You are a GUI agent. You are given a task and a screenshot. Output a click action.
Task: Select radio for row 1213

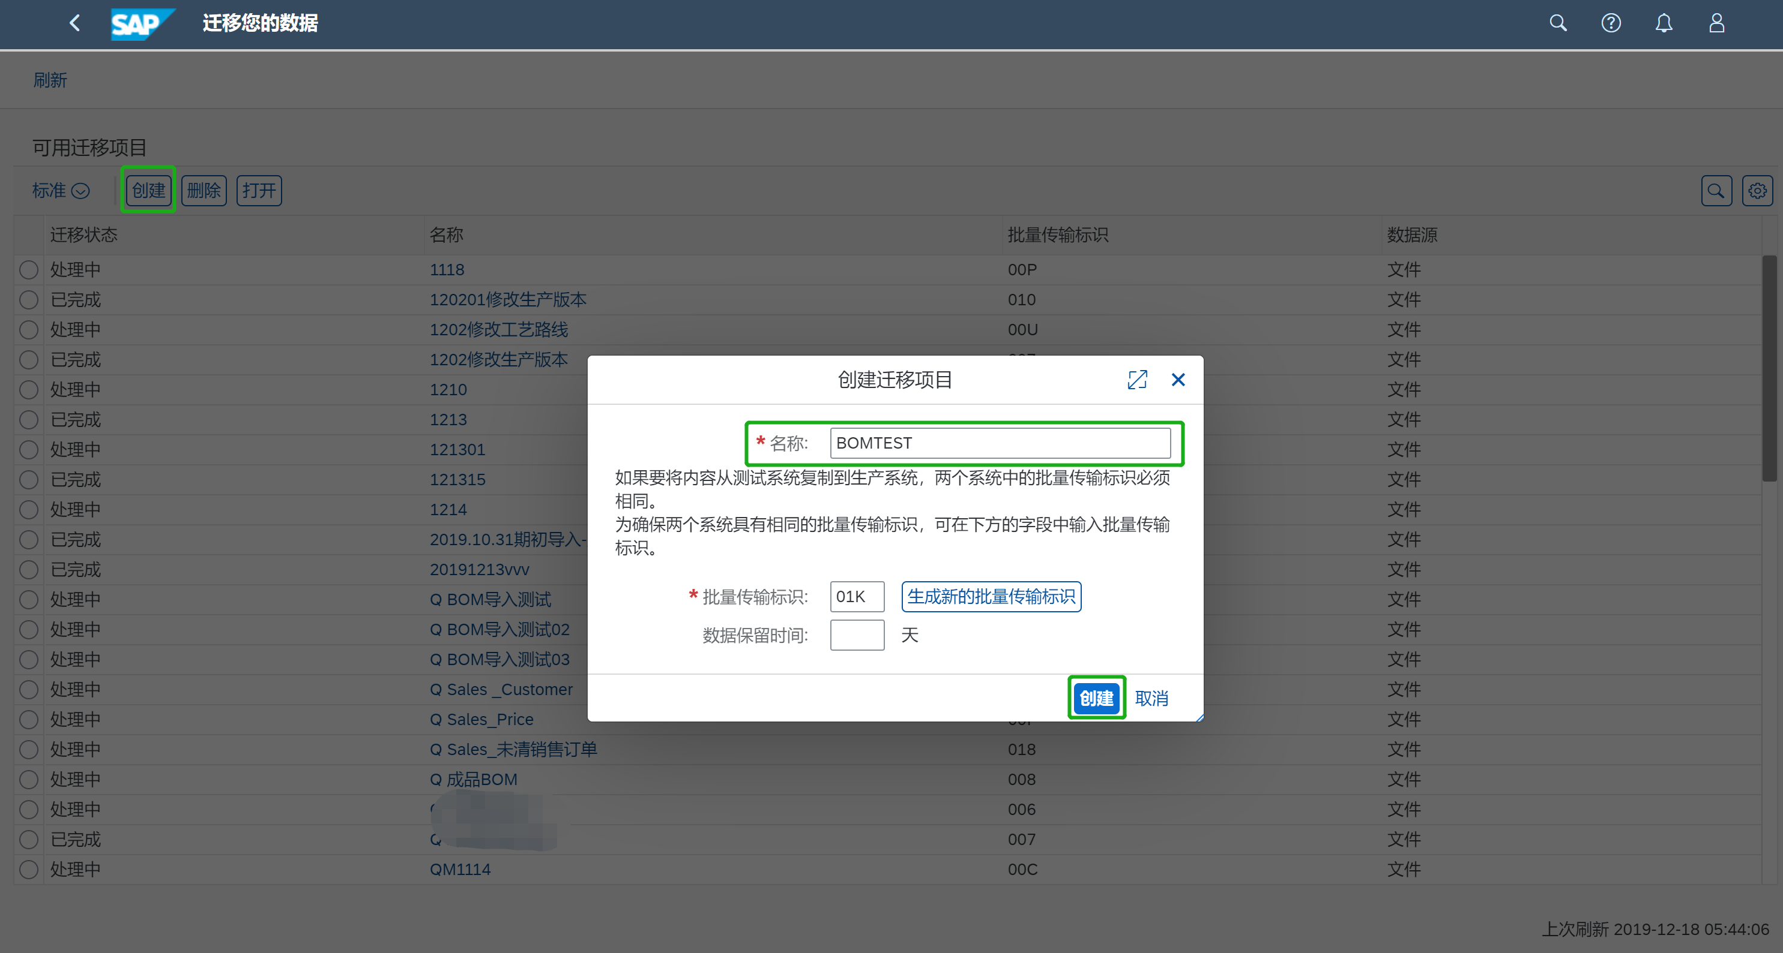point(28,420)
